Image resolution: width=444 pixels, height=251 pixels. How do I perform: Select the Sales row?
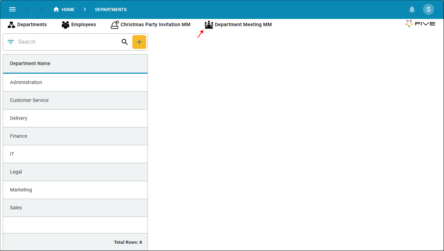coord(75,208)
